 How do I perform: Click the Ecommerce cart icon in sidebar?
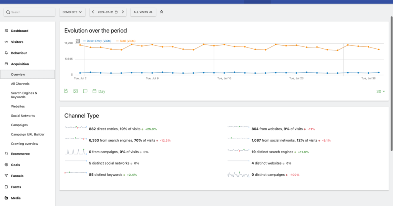point(6,154)
